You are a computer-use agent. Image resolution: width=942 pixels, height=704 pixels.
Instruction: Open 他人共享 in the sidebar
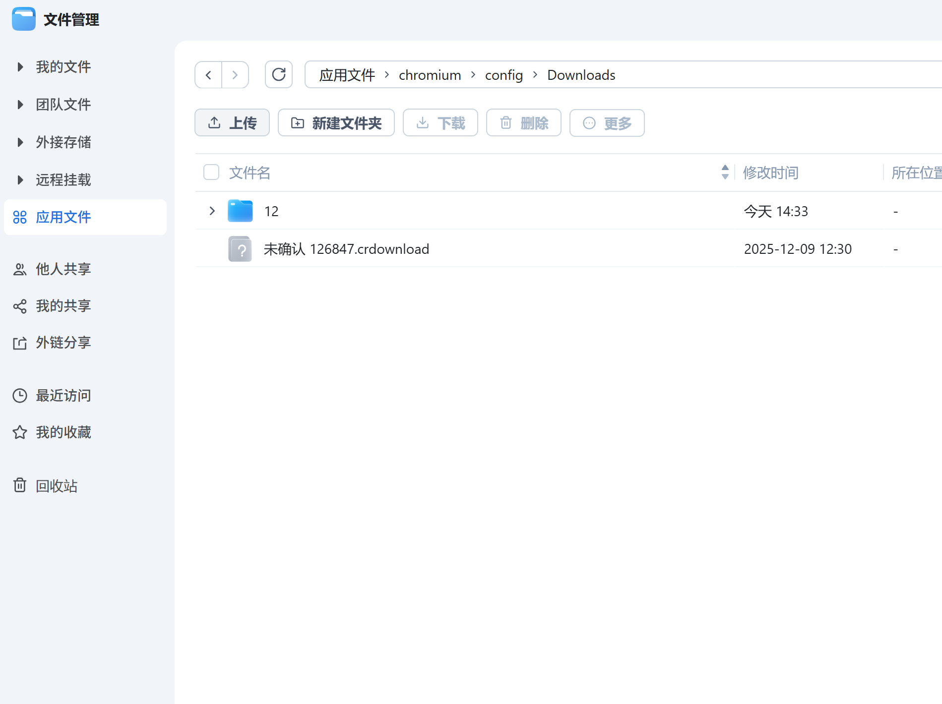(x=63, y=269)
